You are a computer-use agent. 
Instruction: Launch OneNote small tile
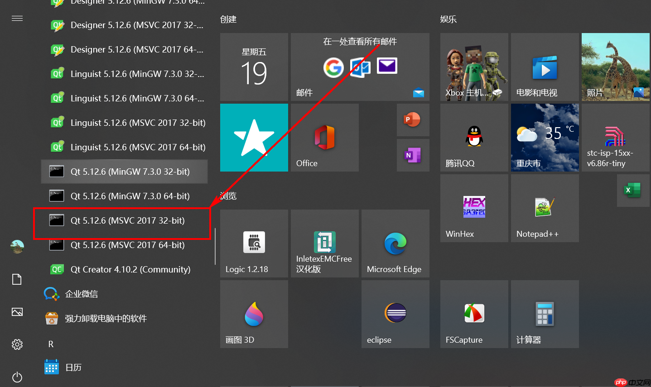coord(413,155)
